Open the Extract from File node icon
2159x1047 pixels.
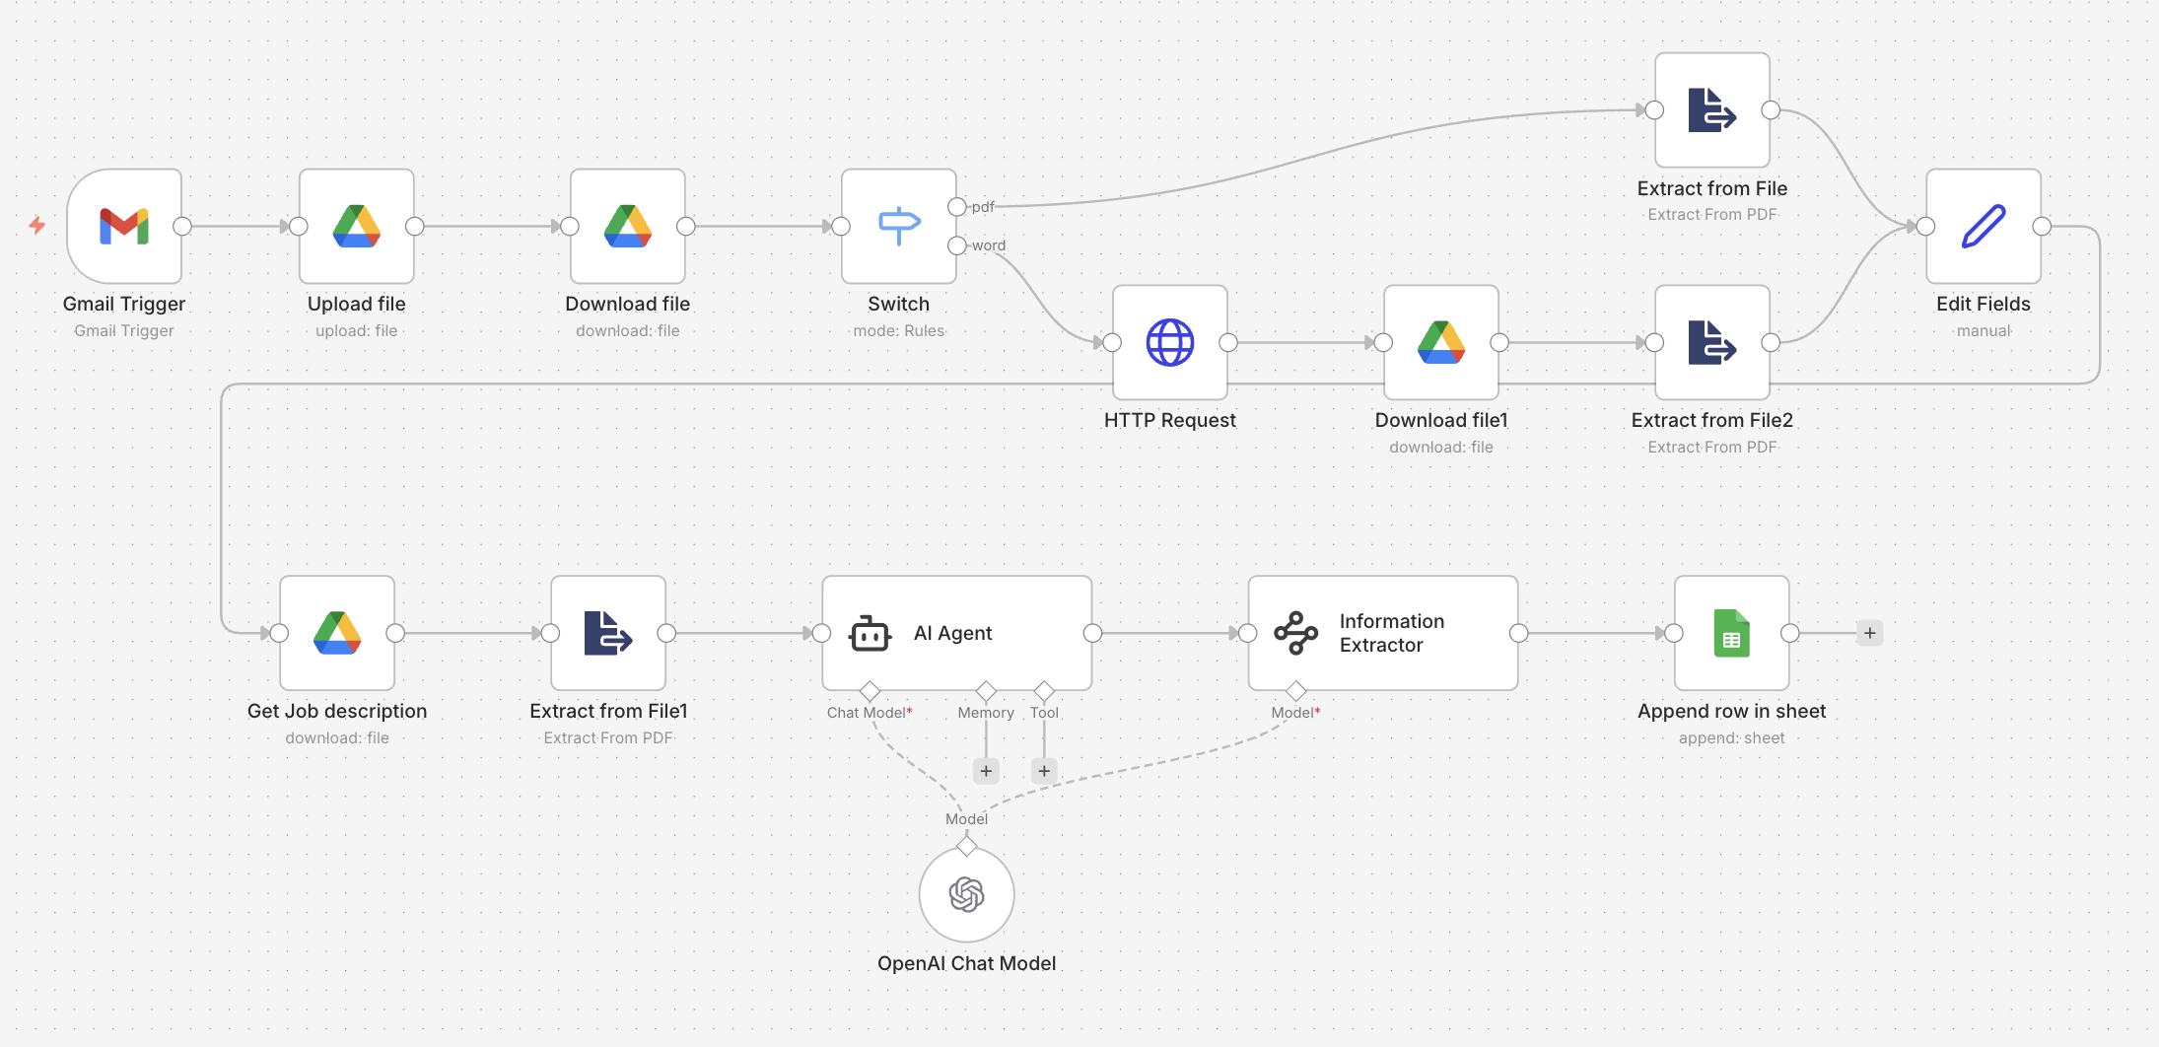[x=1712, y=110]
